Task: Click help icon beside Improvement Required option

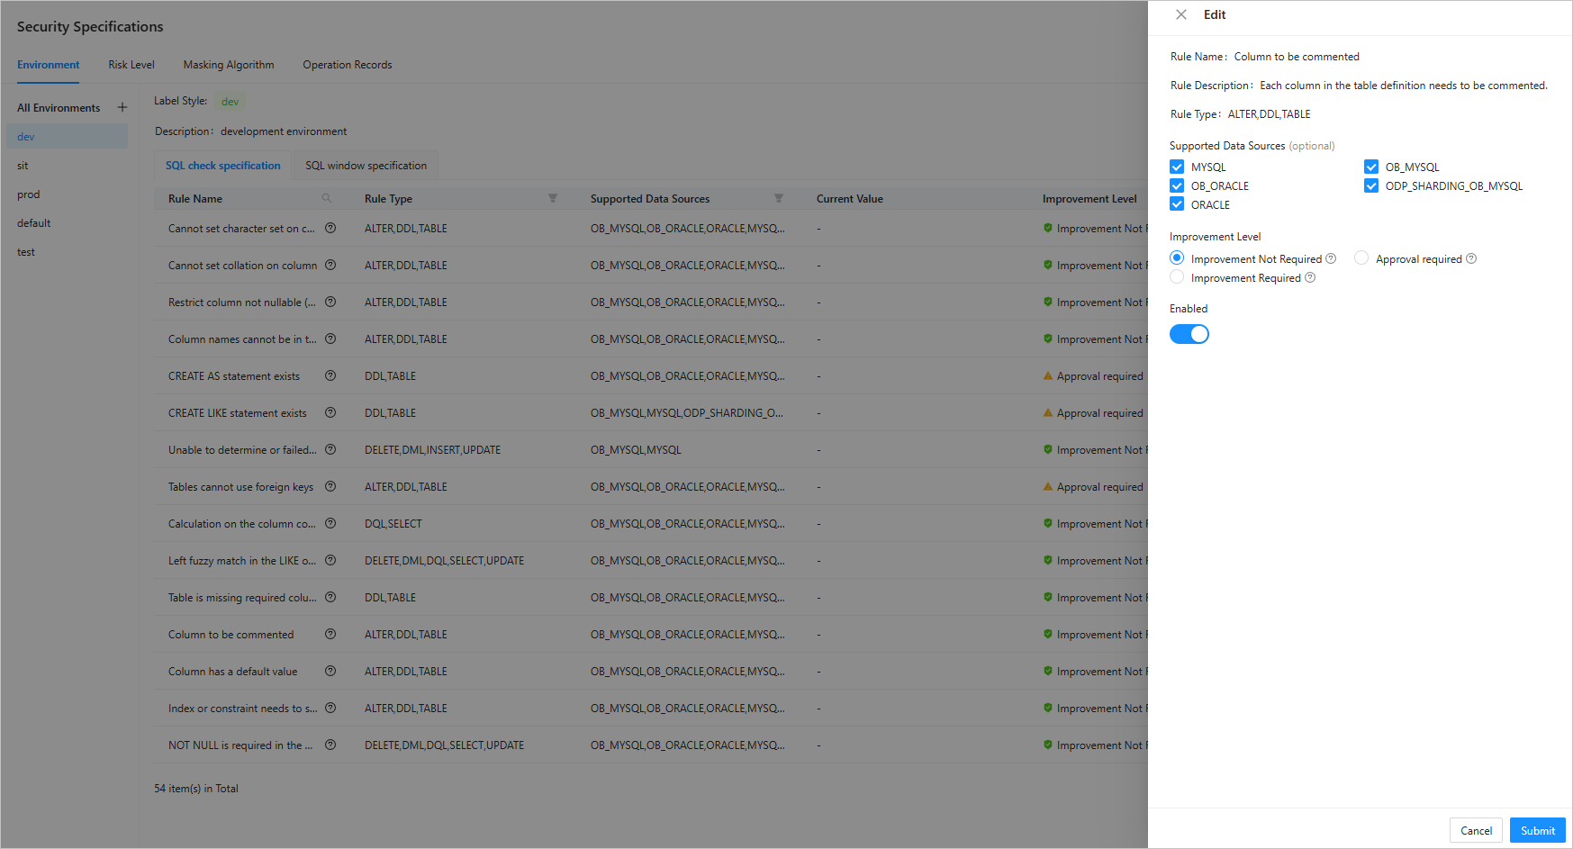Action: point(1310,277)
